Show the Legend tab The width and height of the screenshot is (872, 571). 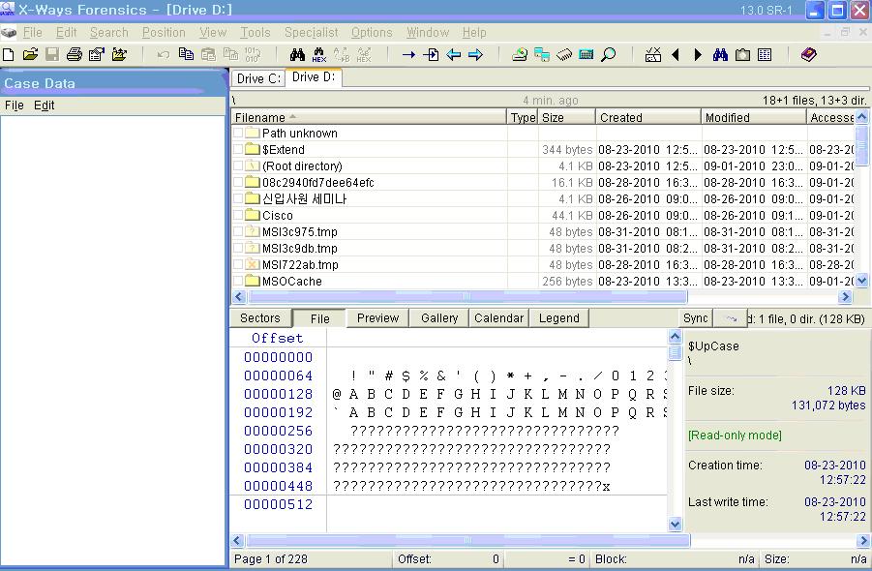pyautogui.click(x=558, y=318)
